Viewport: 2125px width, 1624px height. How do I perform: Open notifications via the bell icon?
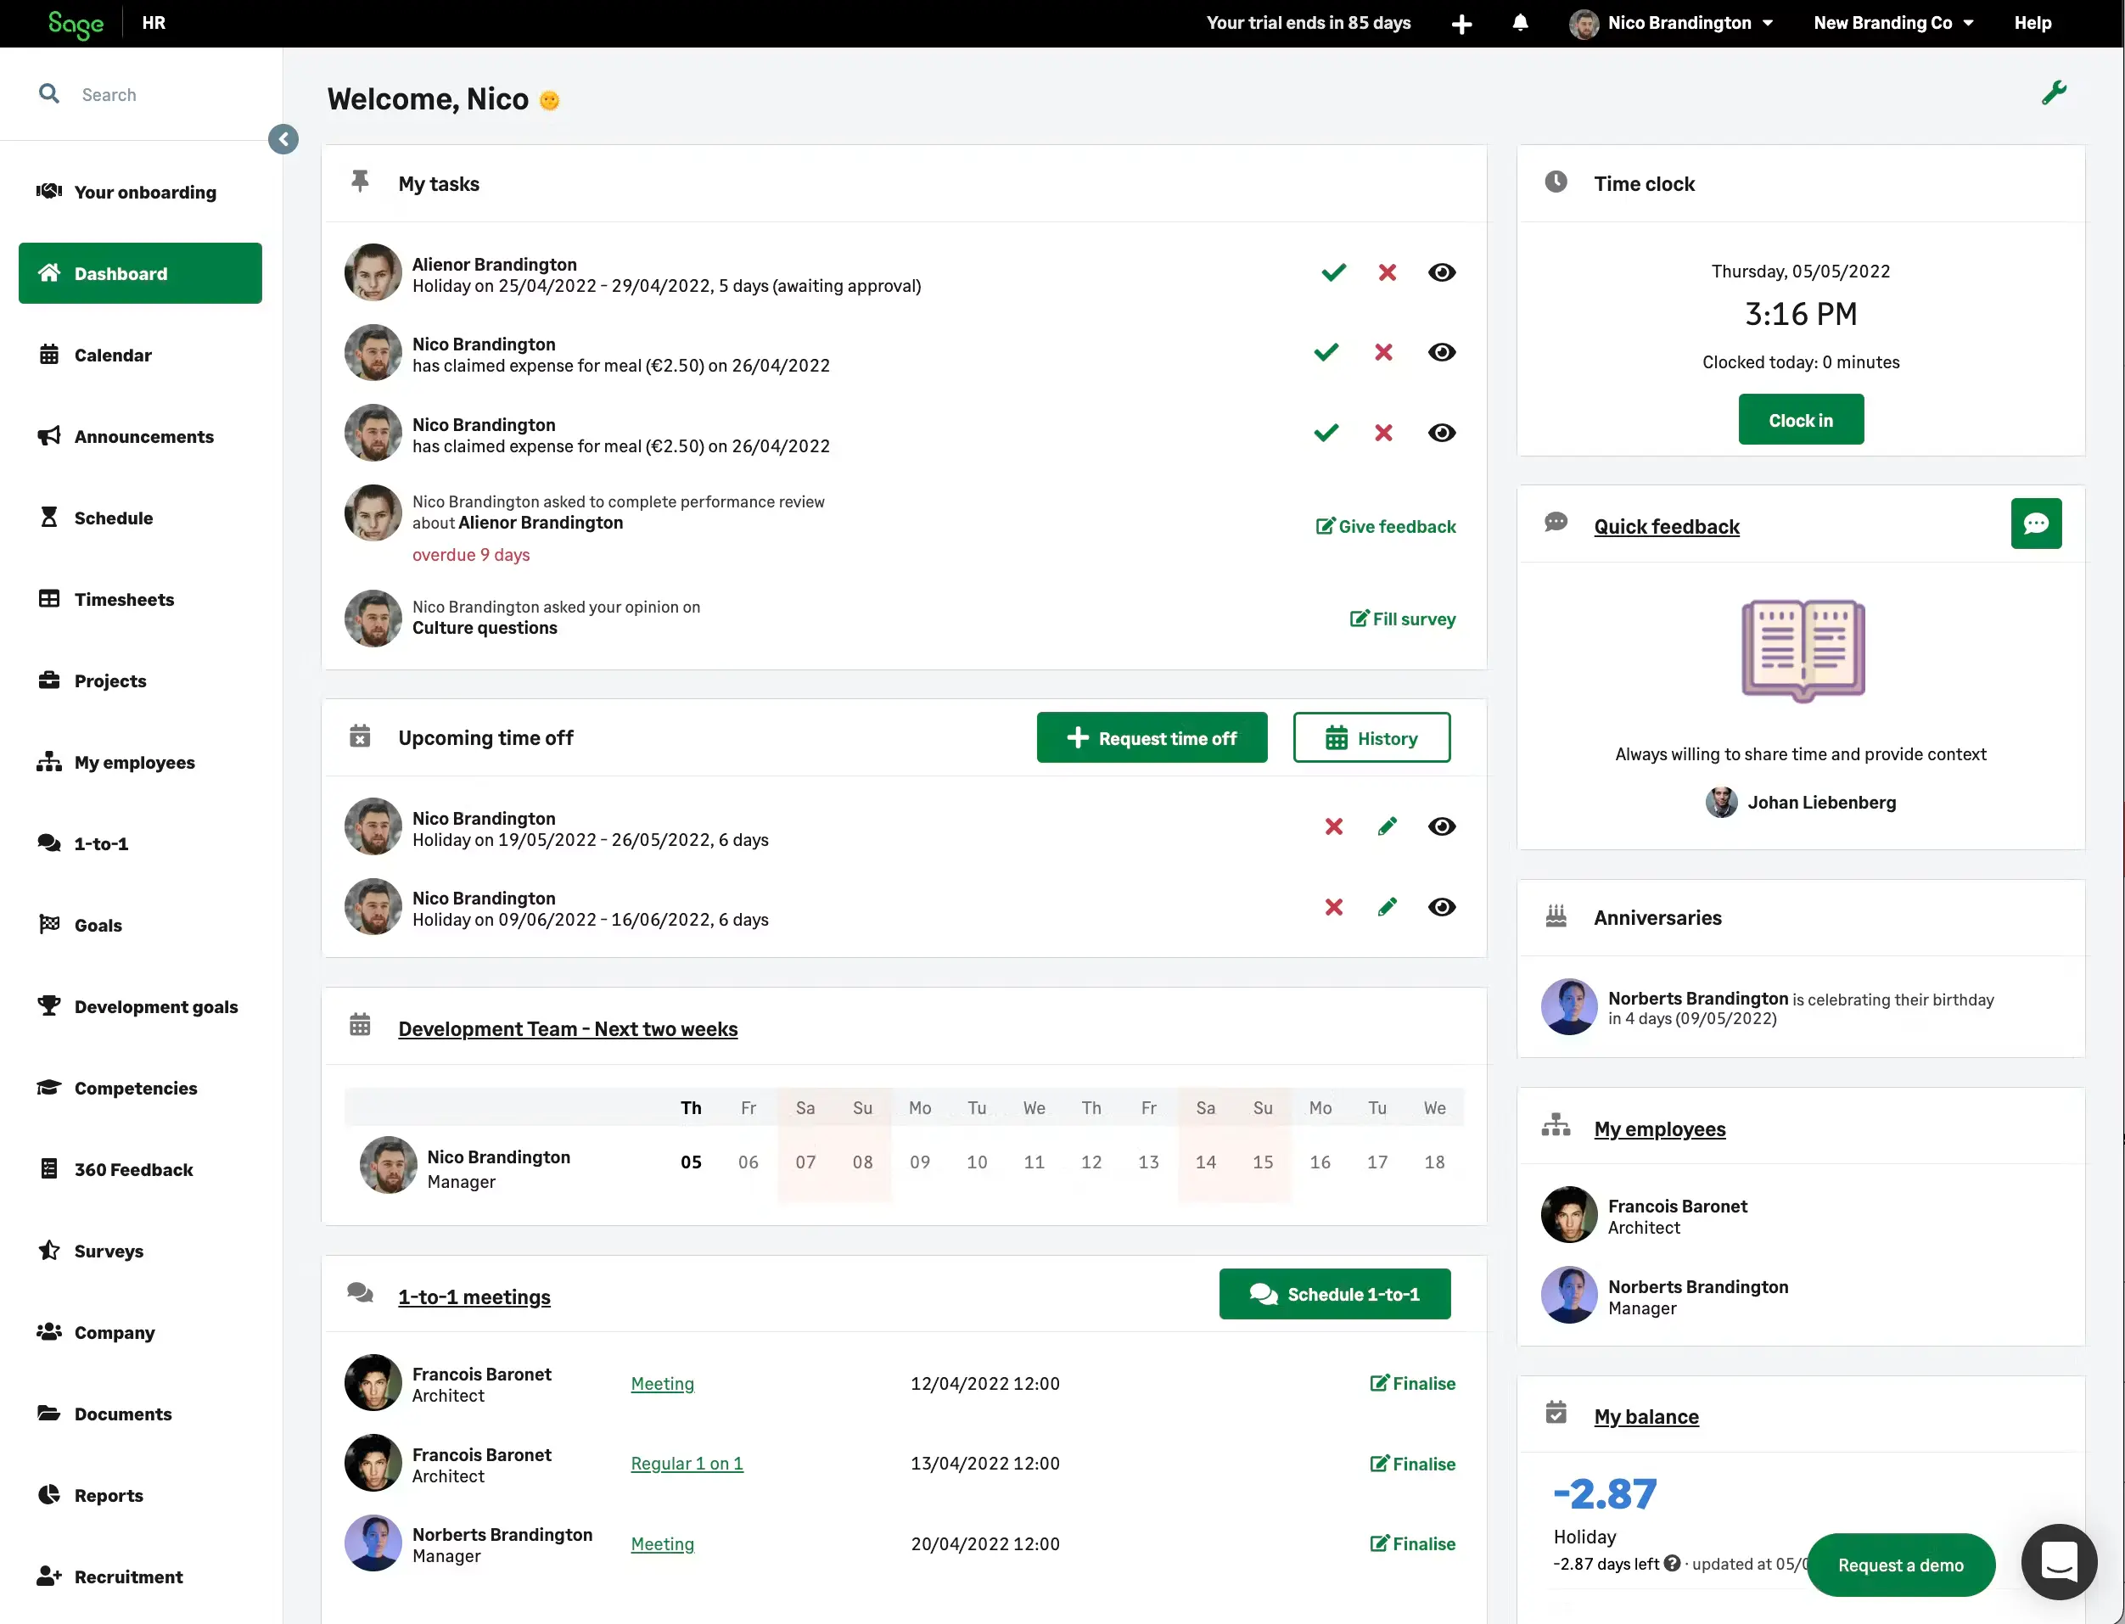pyautogui.click(x=1521, y=22)
